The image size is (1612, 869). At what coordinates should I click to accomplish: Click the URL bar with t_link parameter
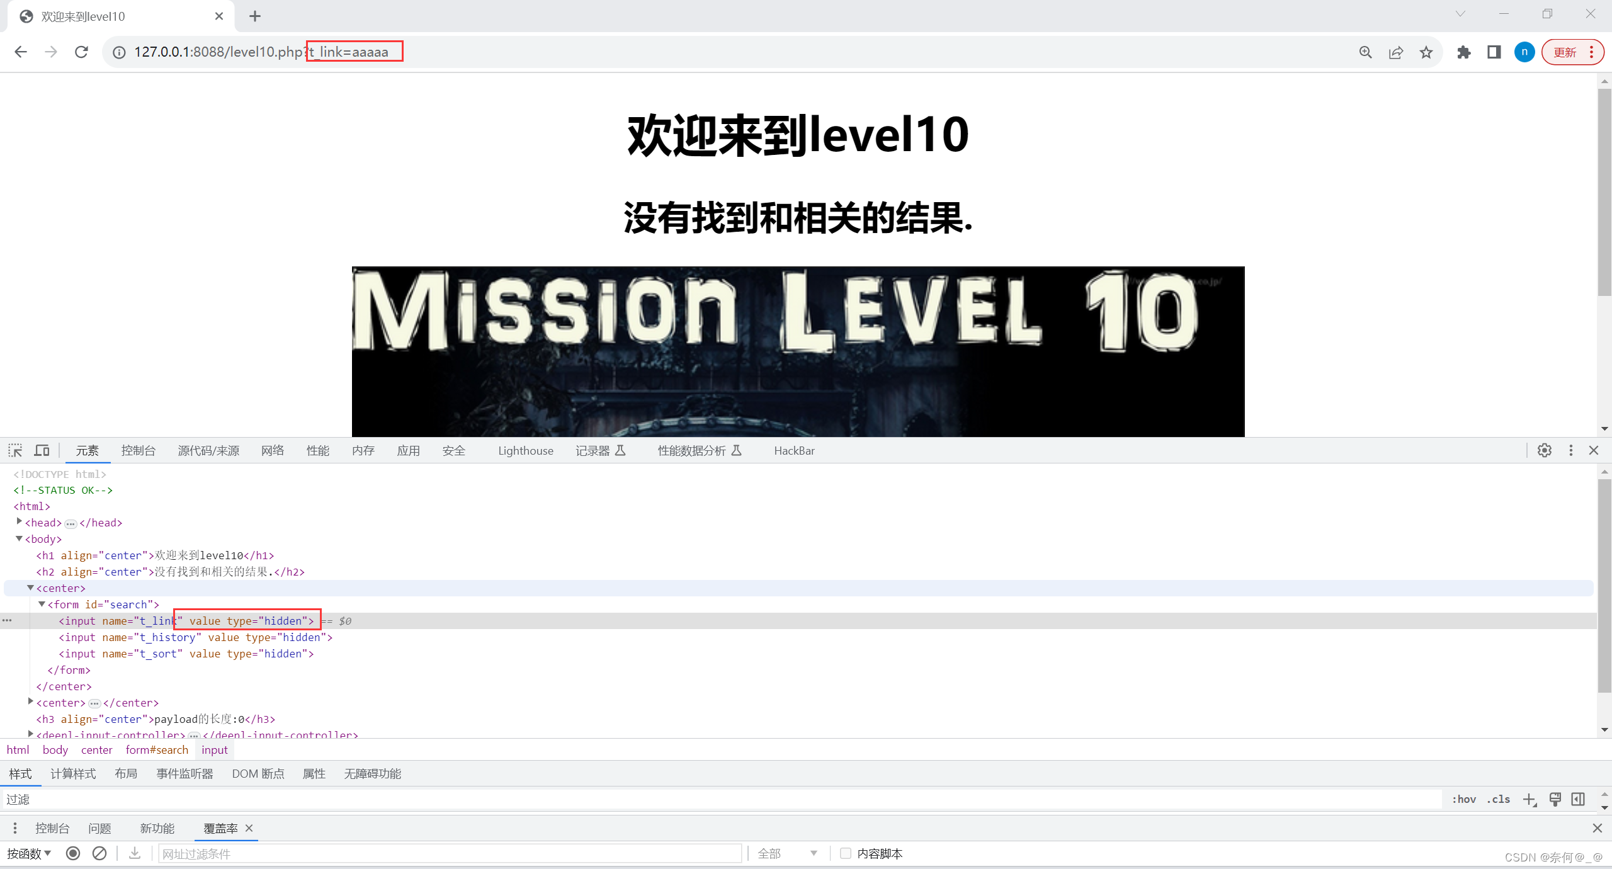(355, 52)
